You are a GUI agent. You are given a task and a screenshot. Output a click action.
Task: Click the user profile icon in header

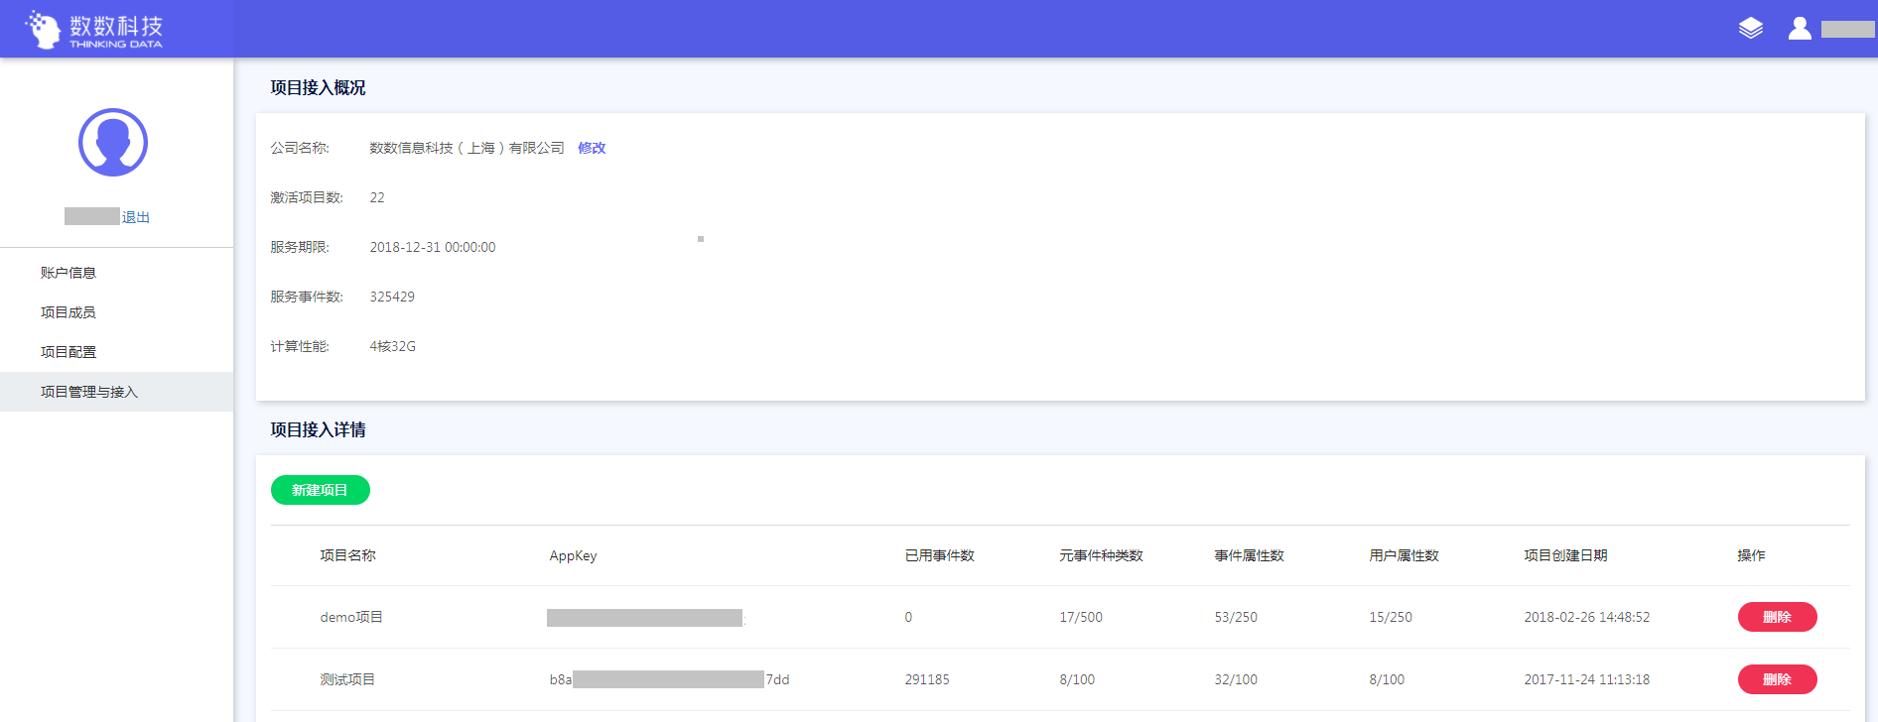tap(1799, 29)
